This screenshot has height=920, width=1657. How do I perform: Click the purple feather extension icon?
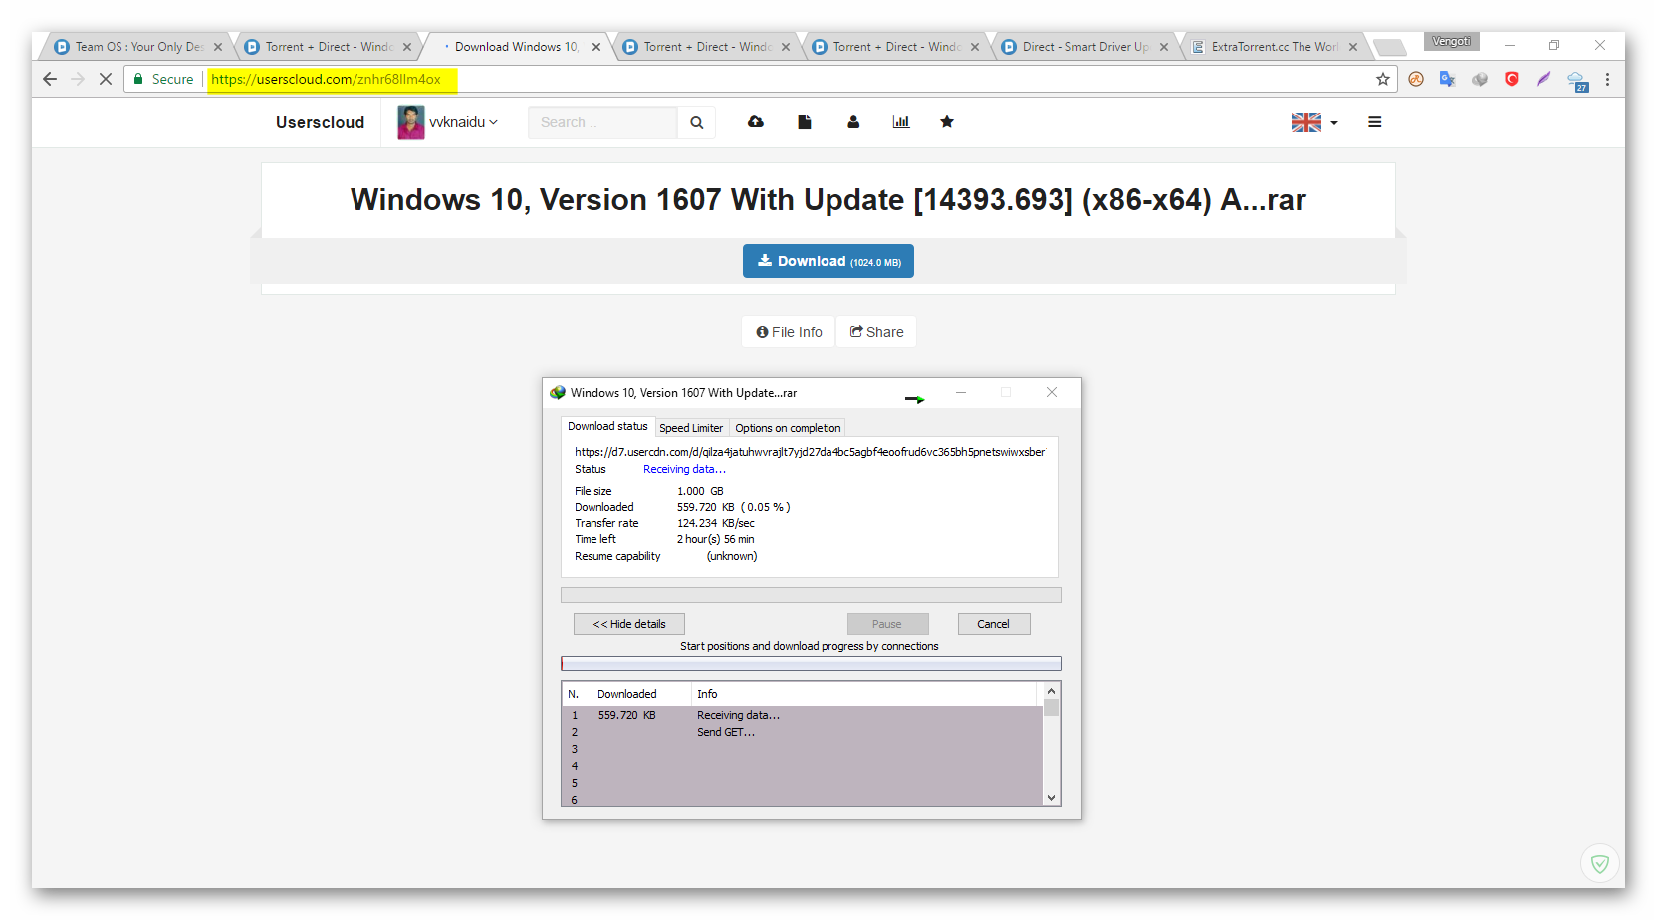[1543, 79]
